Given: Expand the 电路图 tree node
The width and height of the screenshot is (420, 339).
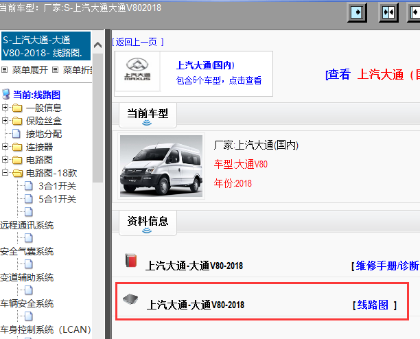Looking at the screenshot, I should 5,160.
